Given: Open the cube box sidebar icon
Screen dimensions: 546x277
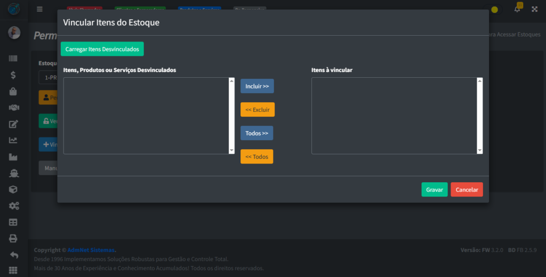Looking at the screenshot, I should click(x=13, y=190).
